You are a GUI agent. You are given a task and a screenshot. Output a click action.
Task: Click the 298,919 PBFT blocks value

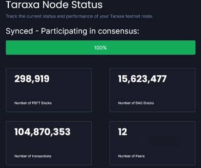click(32, 79)
